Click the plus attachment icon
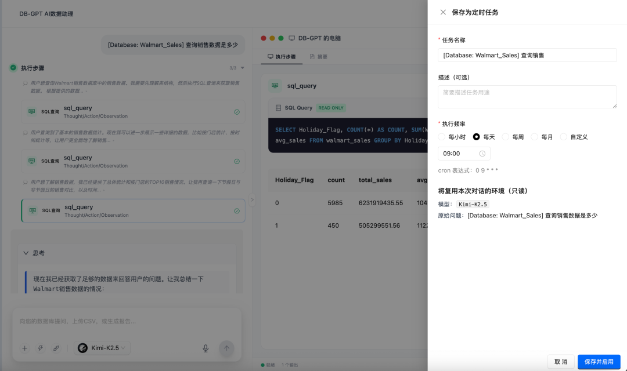Image resolution: width=627 pixels, height=371 pixels. 24,348
